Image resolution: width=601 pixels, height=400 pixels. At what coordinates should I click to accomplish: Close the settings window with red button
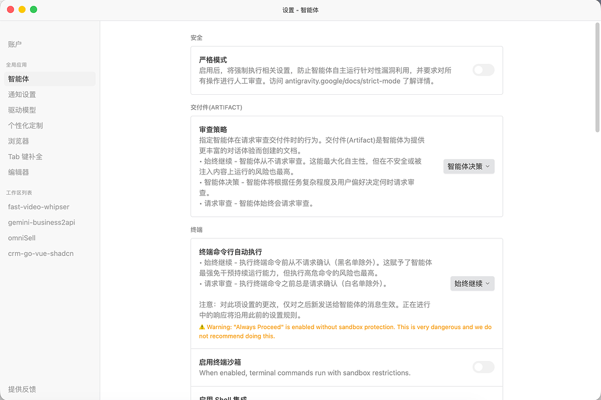click(10, 10)
